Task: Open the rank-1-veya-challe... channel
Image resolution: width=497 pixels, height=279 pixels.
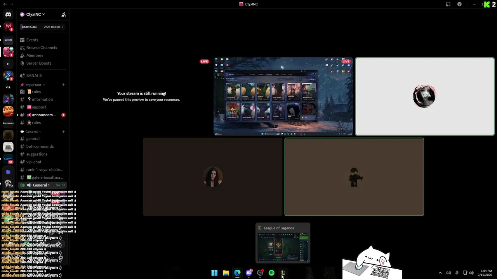Action: click(43, 170)
